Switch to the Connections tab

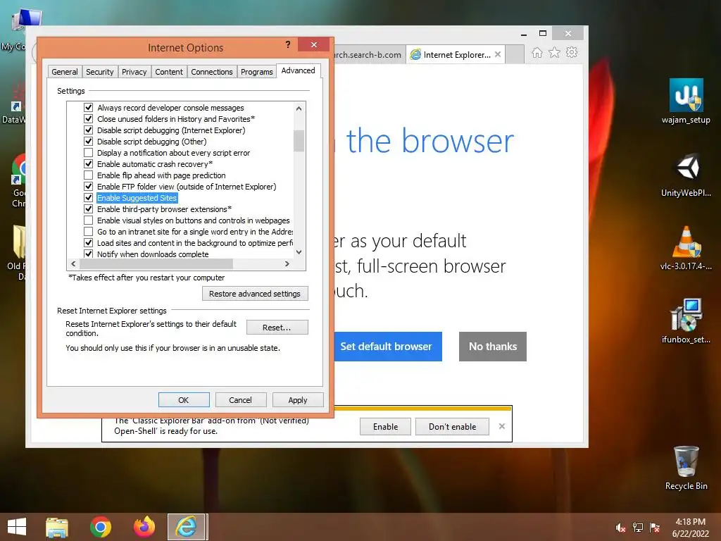point(212,72)
